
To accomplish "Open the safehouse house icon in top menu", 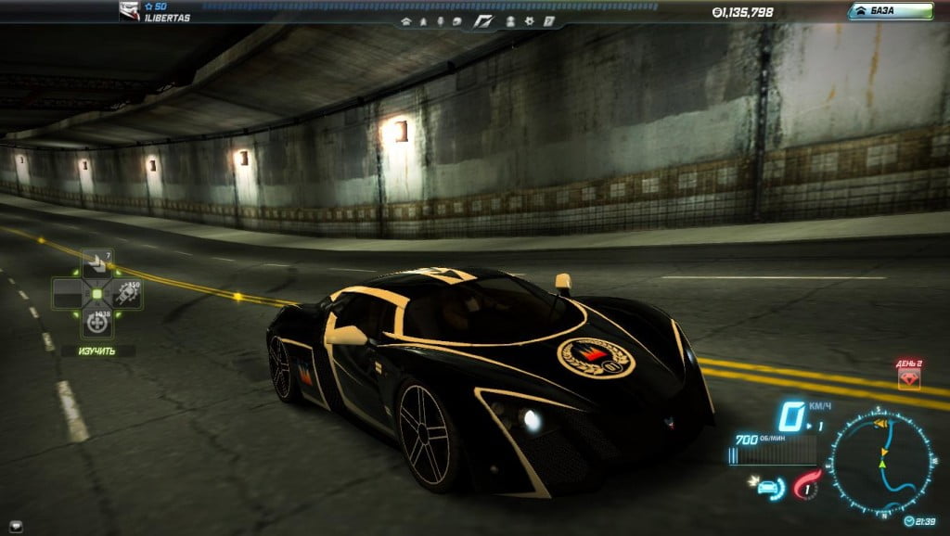I will click(406, 22).
